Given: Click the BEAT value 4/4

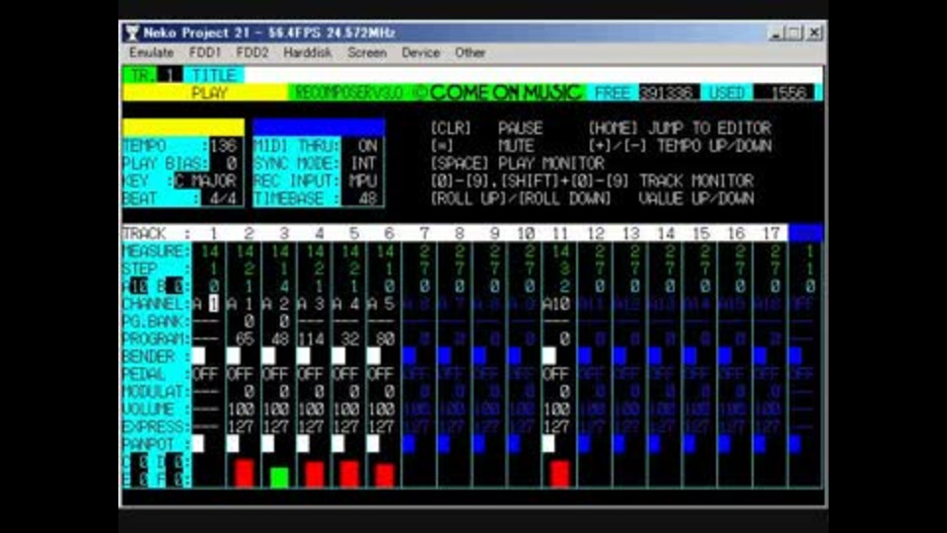Looking at the screenshot, I should [x=223, y=198].
